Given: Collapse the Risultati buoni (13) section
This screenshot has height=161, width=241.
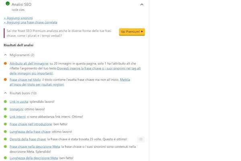Looking at the screenshot, I should (5, 93).
